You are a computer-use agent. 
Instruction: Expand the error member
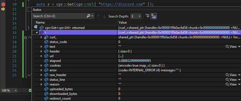click(41, 70)
